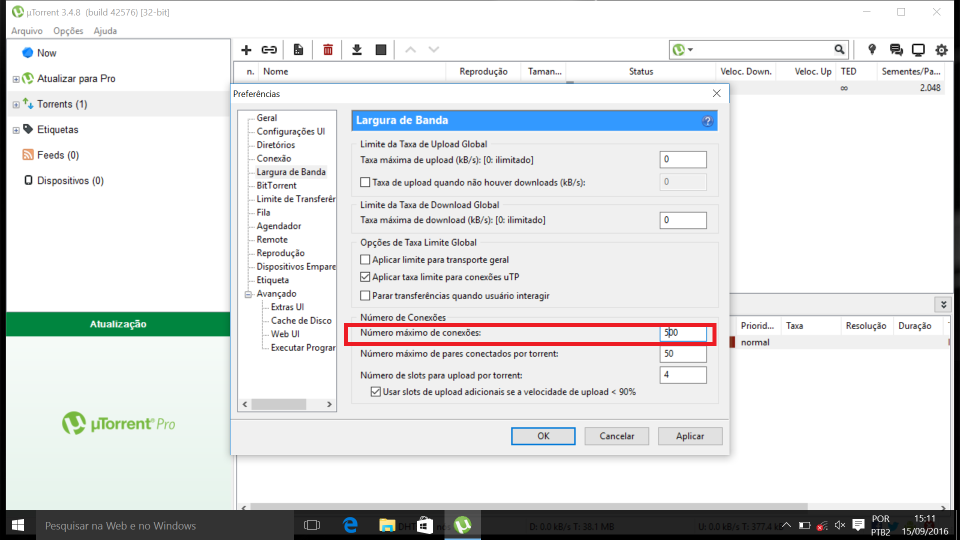The height and width of the screenshot is (540, 960).
Task: Click Add Torrent from URL link icon
Action: tap(269, 49)
